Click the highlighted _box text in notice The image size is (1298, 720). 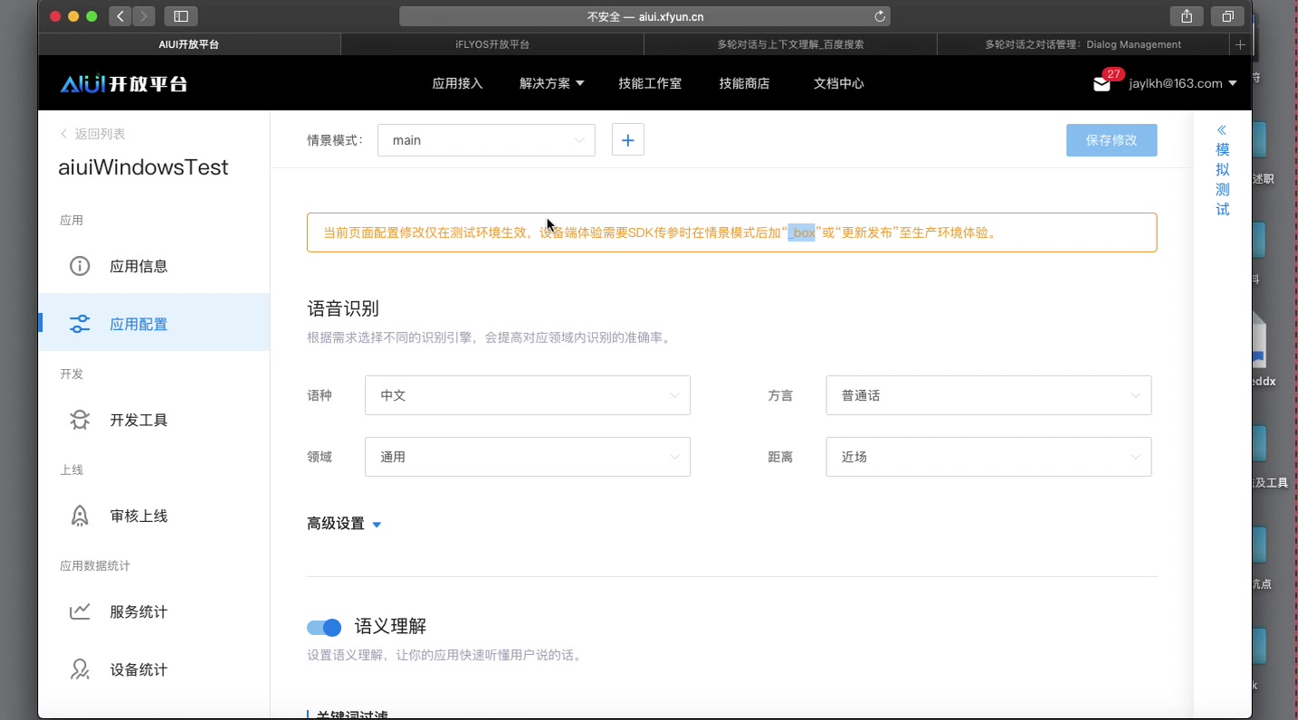tap(802, 232)
